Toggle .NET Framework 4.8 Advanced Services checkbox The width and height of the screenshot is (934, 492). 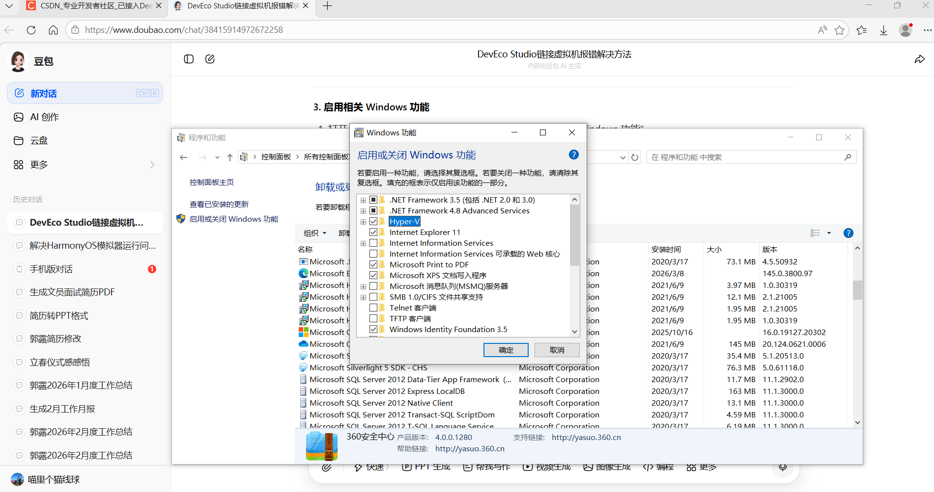(x=373, y=210)
